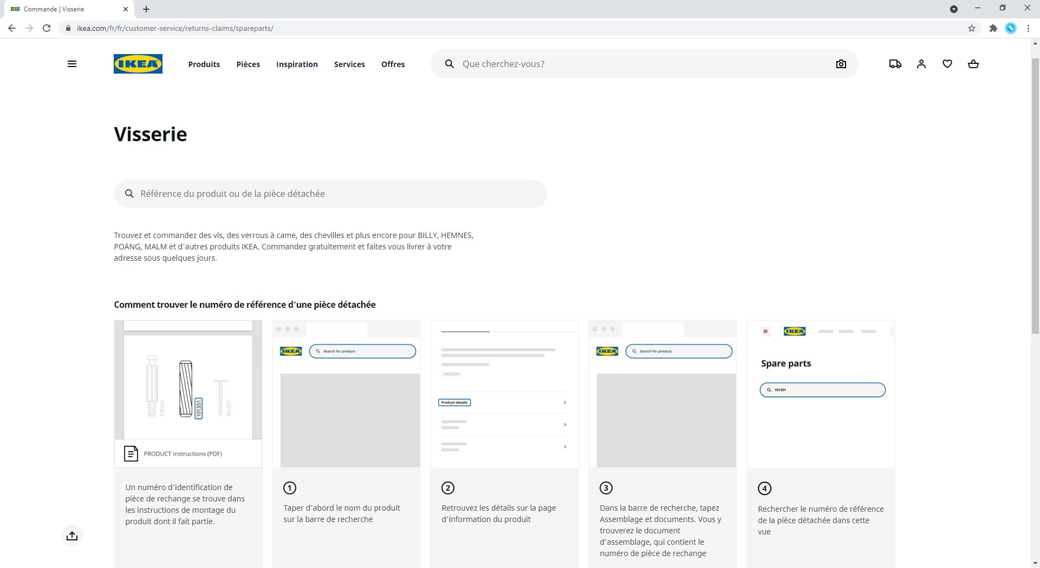Viewport: 1040px width, 568px height.
Task: Focus the 'Que cherchez-vous?' search field
Action: tap(645, 64)
